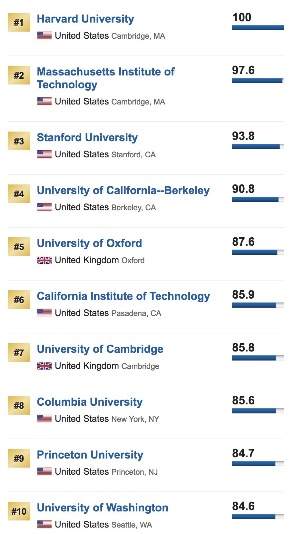Screen dimensions: 294x534
Task: Click the #1 gold rank badge
Action: [x=19, y=22]
